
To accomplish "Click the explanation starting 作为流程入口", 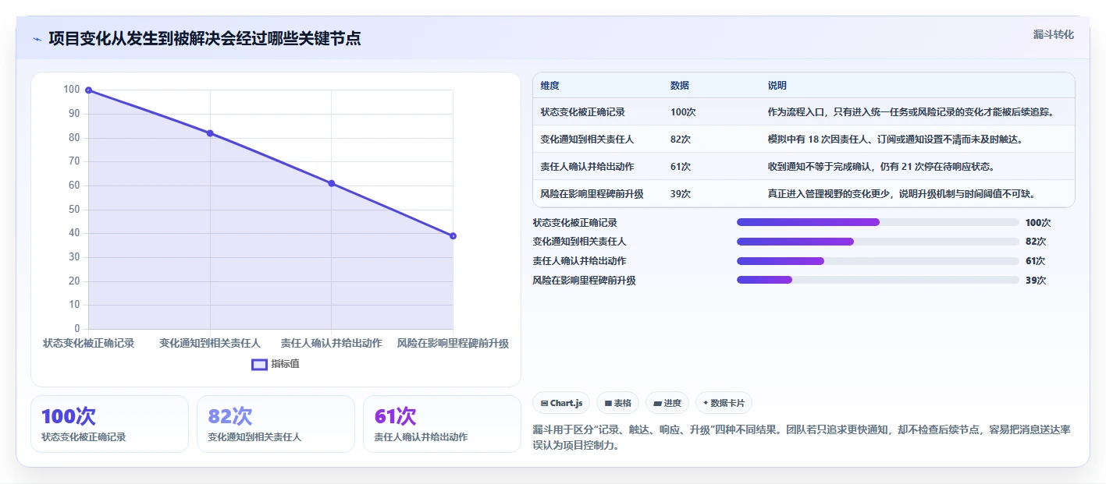I will pos(911,112).
